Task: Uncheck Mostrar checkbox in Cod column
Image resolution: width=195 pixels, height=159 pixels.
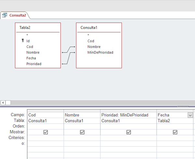Action: (45, 132)
